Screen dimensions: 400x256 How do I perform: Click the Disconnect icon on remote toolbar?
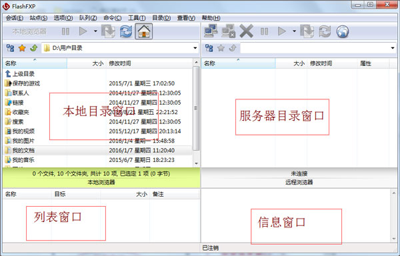coord(228,31)
